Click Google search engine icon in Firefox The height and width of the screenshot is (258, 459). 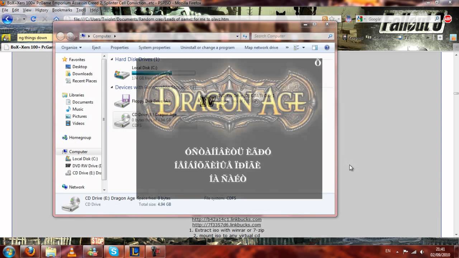(360, 19)
